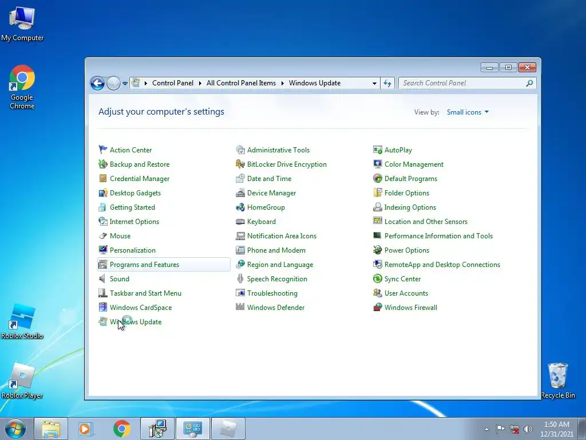Image resolution: width=586 pixels, height=440 pixels.
Task: Open the Credential Manager safe icon
Action: [103, 179]
